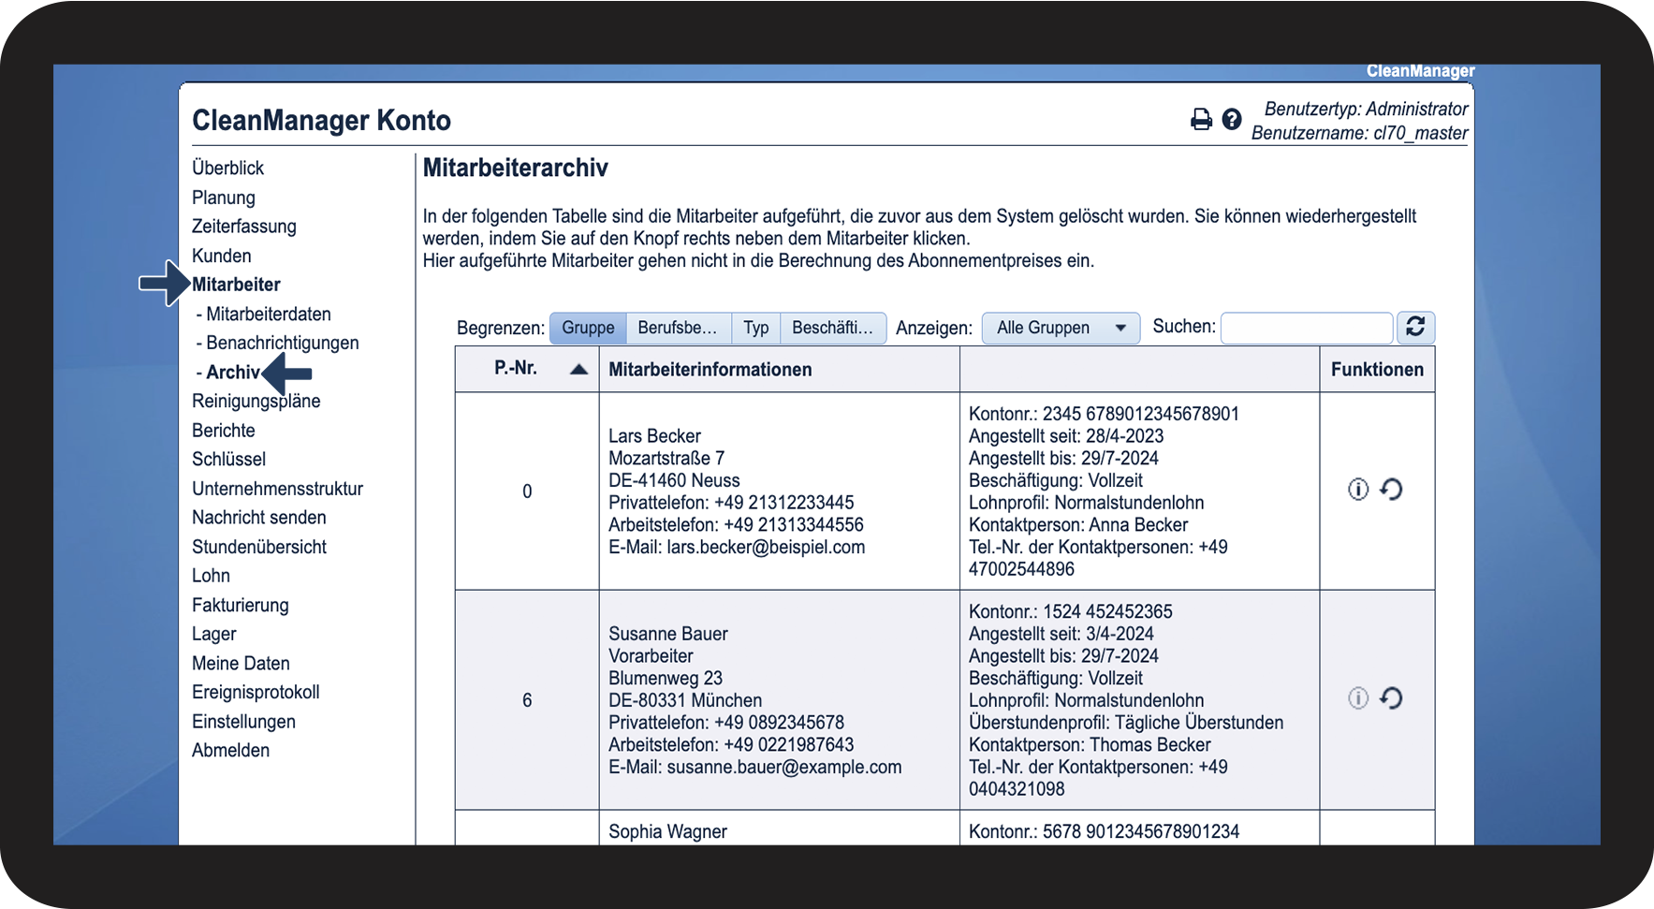The image size is (1654, 909).
Task: Click Kontonr. 1524 452452365
Action: 1071,611
